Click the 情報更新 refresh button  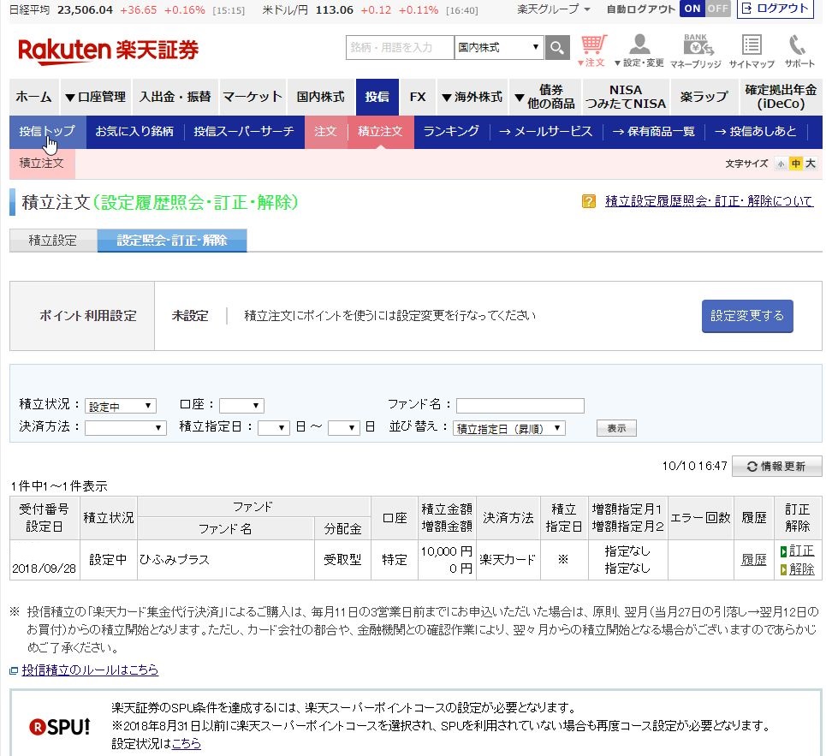click(776, 467)
